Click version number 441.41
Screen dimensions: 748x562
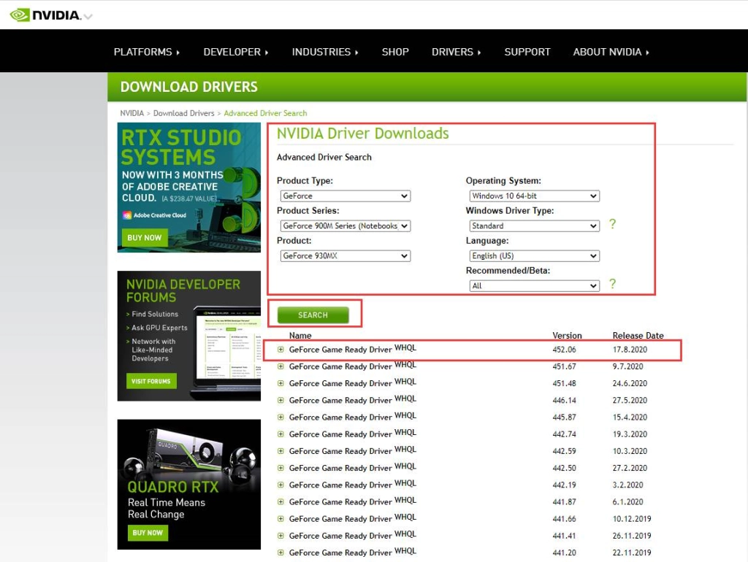pos(565,536)
